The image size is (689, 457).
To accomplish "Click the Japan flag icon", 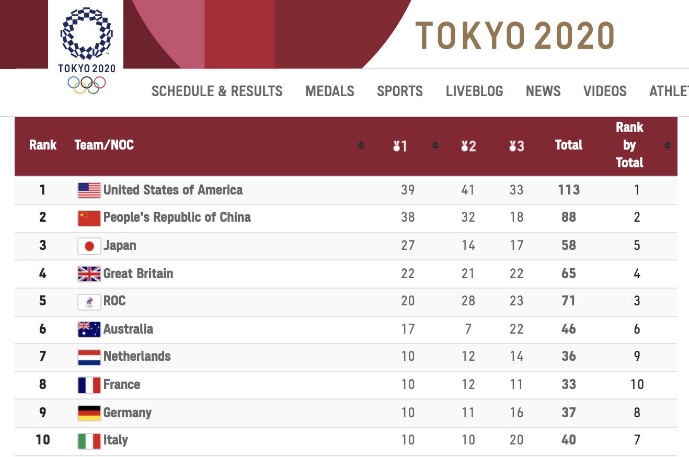I will pyautogui.click(x=89, y=246).
